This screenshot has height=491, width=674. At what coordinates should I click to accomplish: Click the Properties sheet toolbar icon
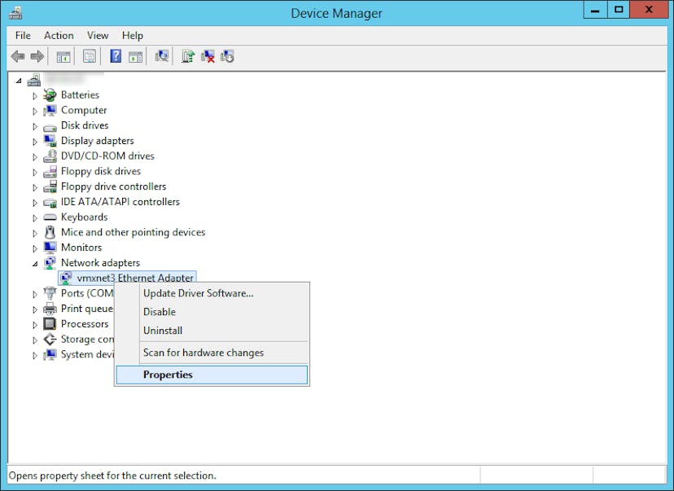tap(89, 56)
